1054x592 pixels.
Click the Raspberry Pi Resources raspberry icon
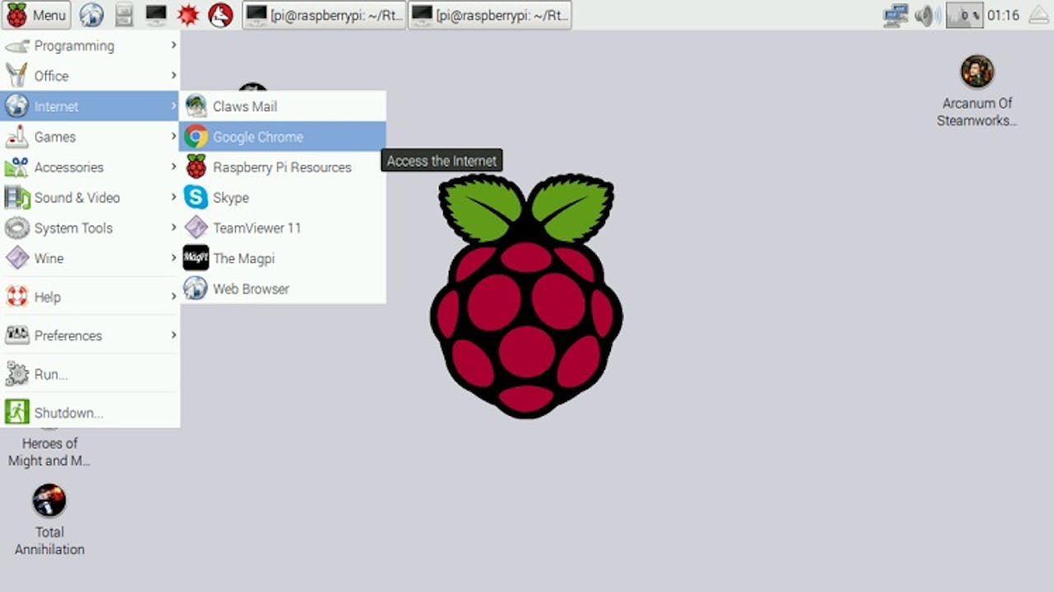196,167
